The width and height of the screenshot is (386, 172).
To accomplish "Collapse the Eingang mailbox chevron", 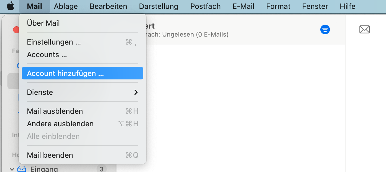I will point(12,169).
